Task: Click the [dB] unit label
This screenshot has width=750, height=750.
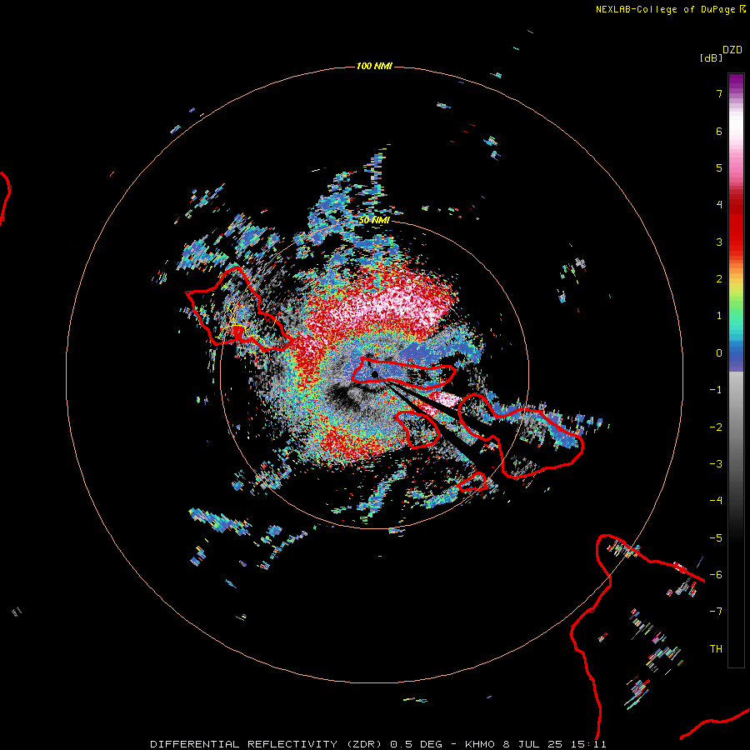Action: point(711,57)
